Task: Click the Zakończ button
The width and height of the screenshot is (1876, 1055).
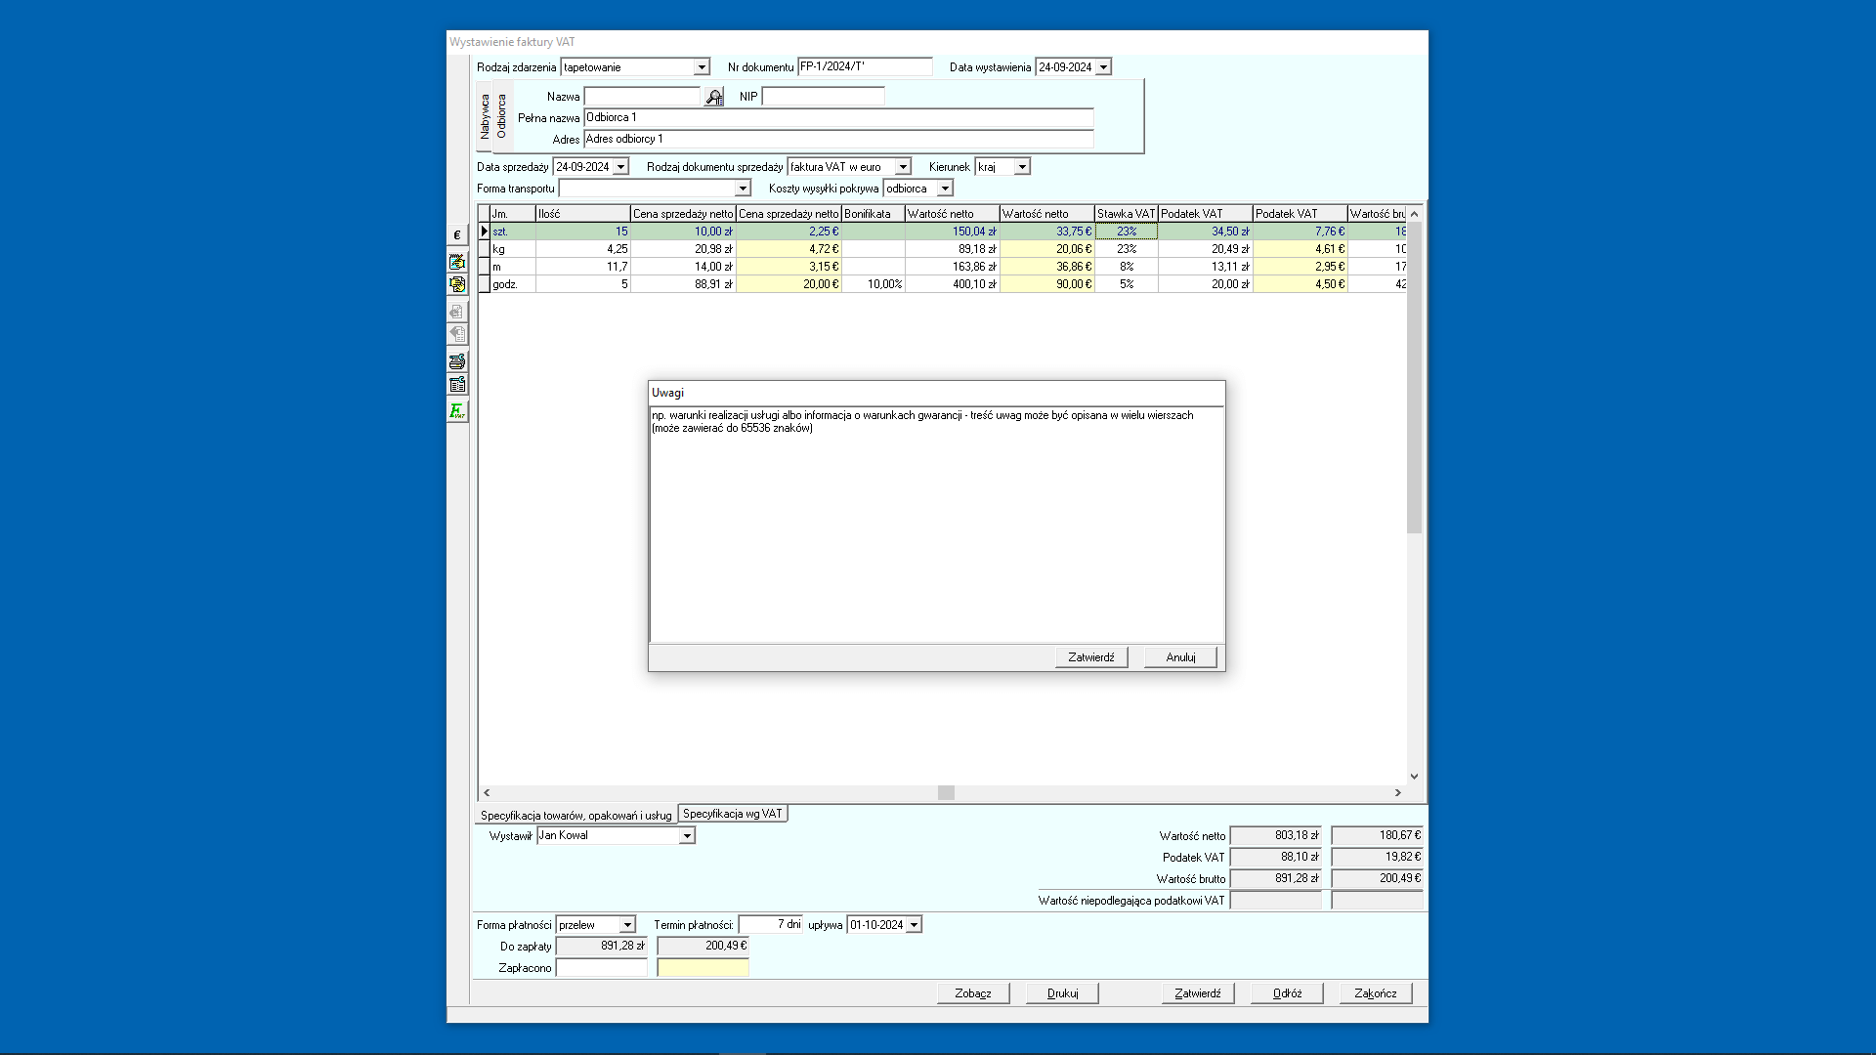Action: 1376,993
